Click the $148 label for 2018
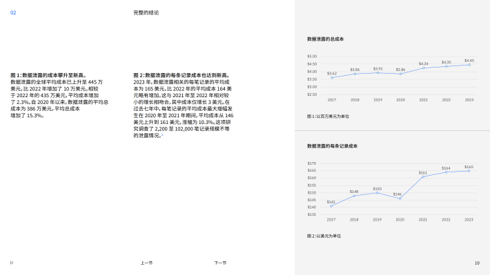Screen dimensions: 490x275 [354, 192]
